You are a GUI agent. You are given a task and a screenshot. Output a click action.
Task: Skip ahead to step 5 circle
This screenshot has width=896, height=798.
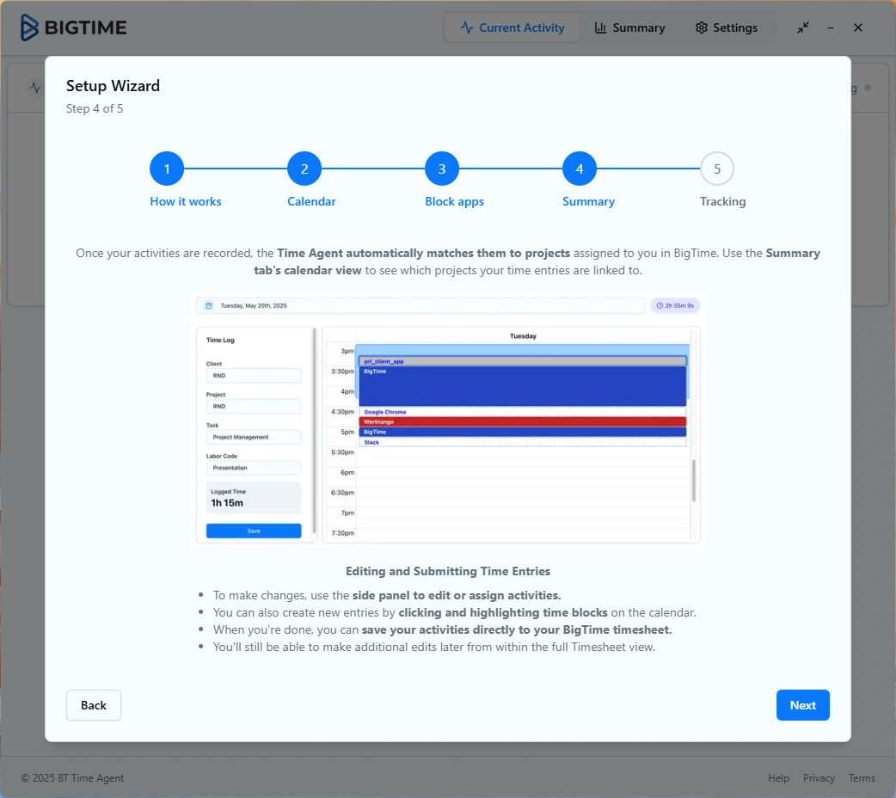click(x=717, y=169)
